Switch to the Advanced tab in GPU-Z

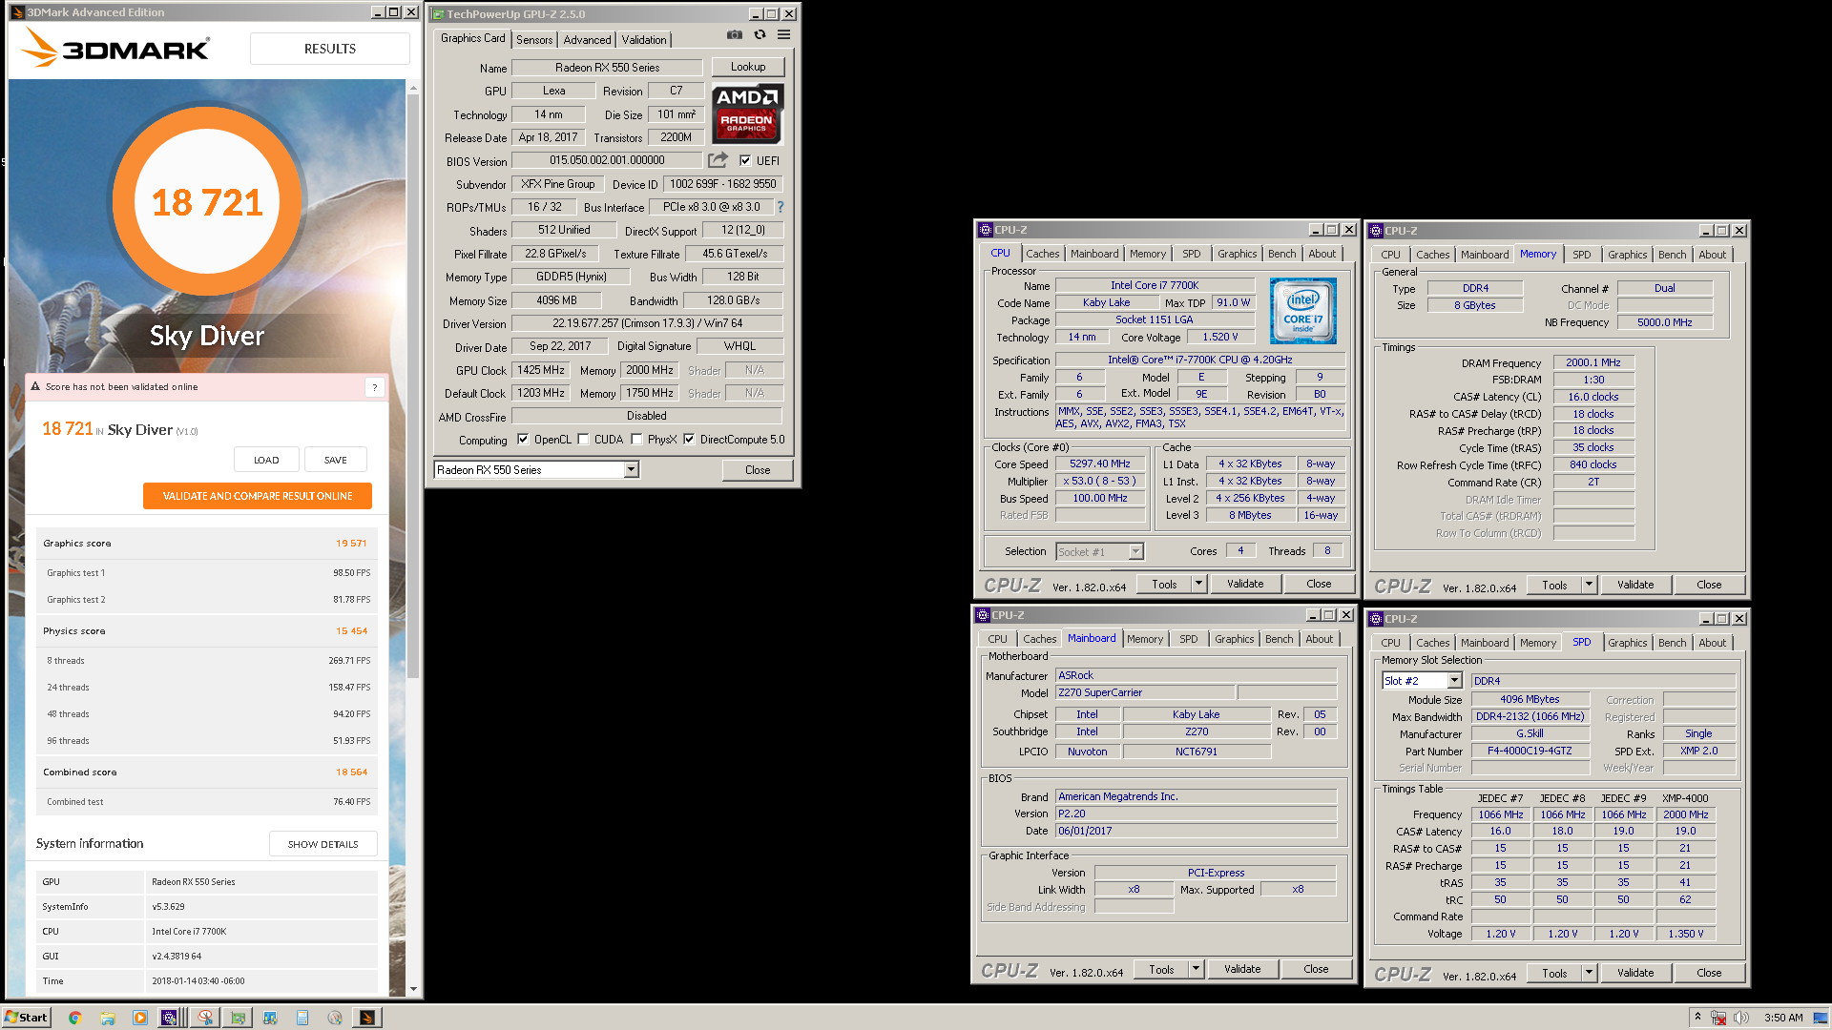click(587, 40)
